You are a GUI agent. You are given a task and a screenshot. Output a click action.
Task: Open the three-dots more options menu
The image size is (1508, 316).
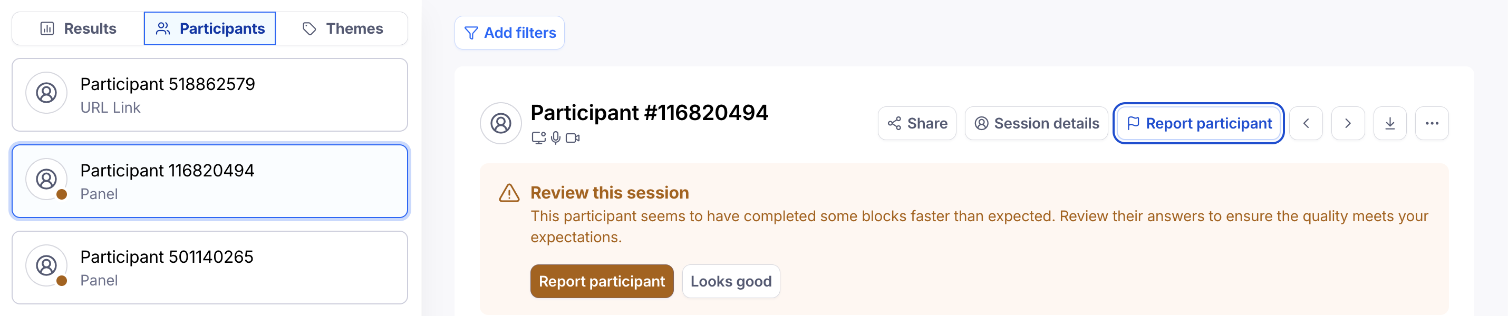point(1432,123)
